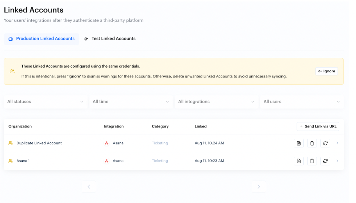Screen dimensions: 356x203
Task: Go to the next page
Action: tap(259, 187)
